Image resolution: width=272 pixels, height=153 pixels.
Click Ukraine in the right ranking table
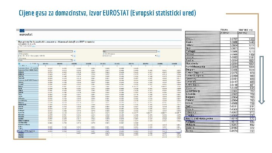(190, 128)
